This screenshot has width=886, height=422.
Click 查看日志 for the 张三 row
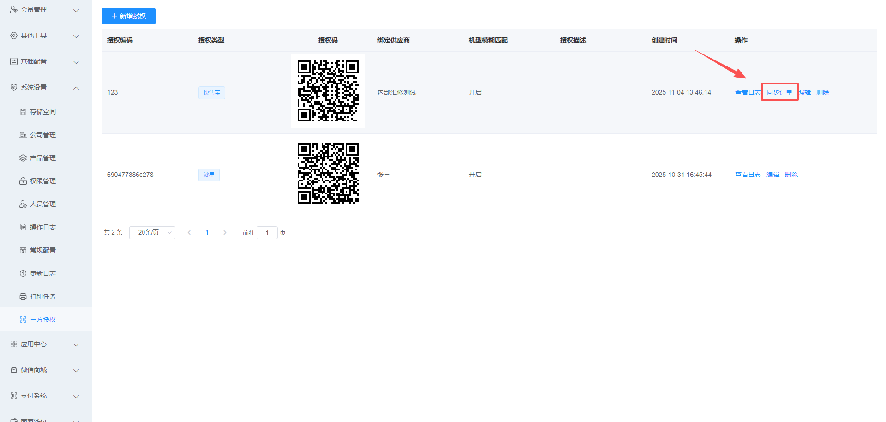748,175
